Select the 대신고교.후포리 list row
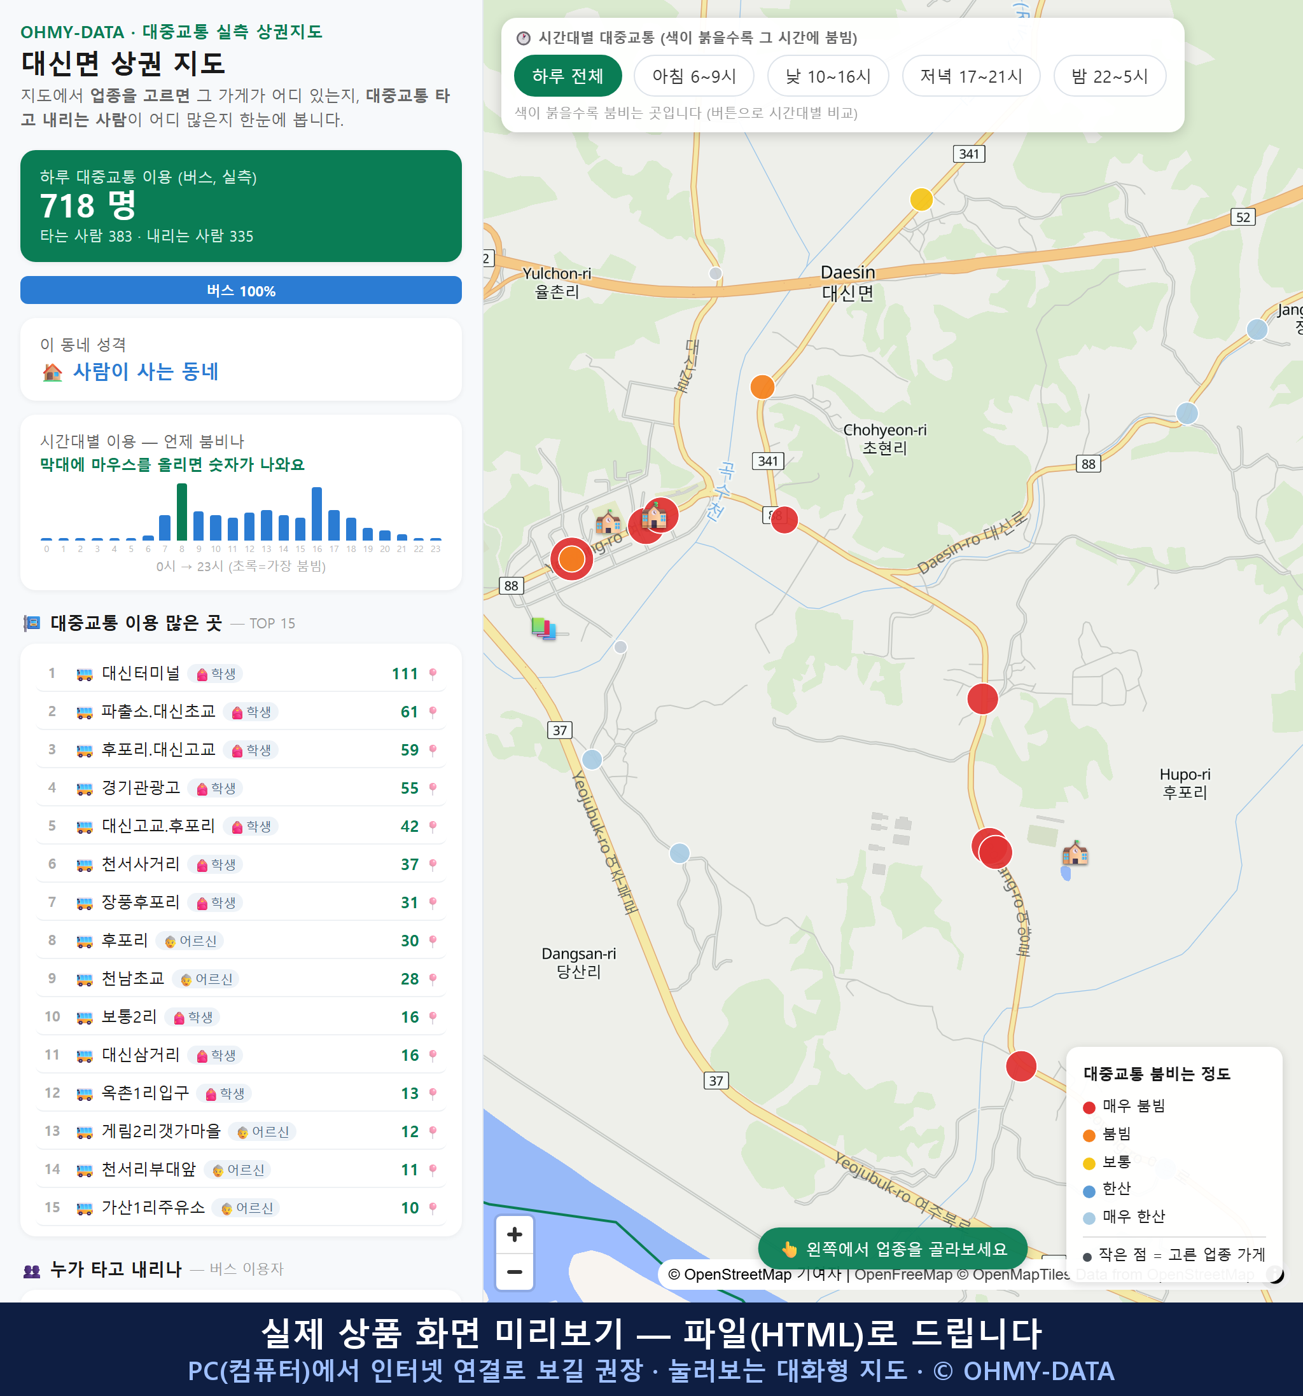The image size is (1303, 1396). coord(241,827)
